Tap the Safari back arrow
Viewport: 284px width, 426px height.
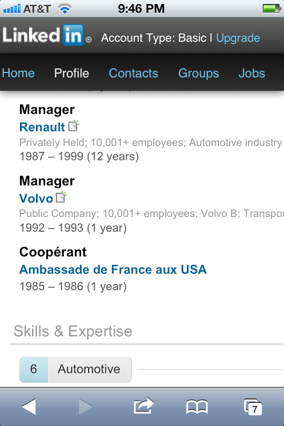[x=29, y=407]
